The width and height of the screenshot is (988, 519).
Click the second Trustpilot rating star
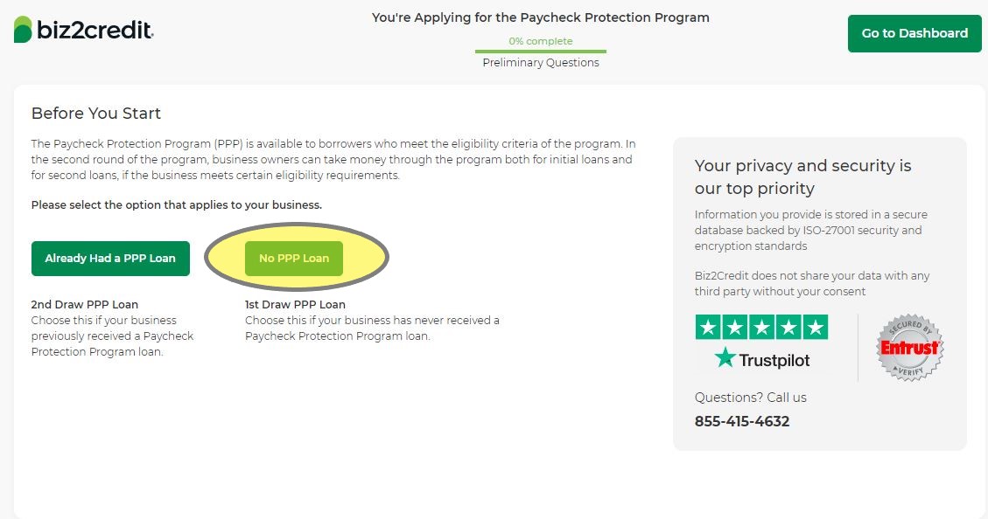tap(735, 328)
